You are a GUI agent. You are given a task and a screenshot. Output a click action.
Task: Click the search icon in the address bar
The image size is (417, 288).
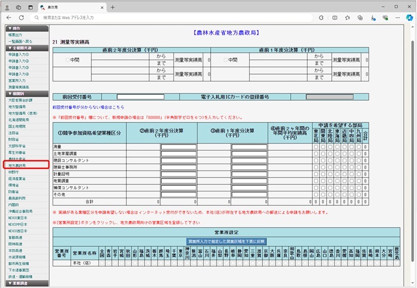pyautogui.click(x=36, y=17)
